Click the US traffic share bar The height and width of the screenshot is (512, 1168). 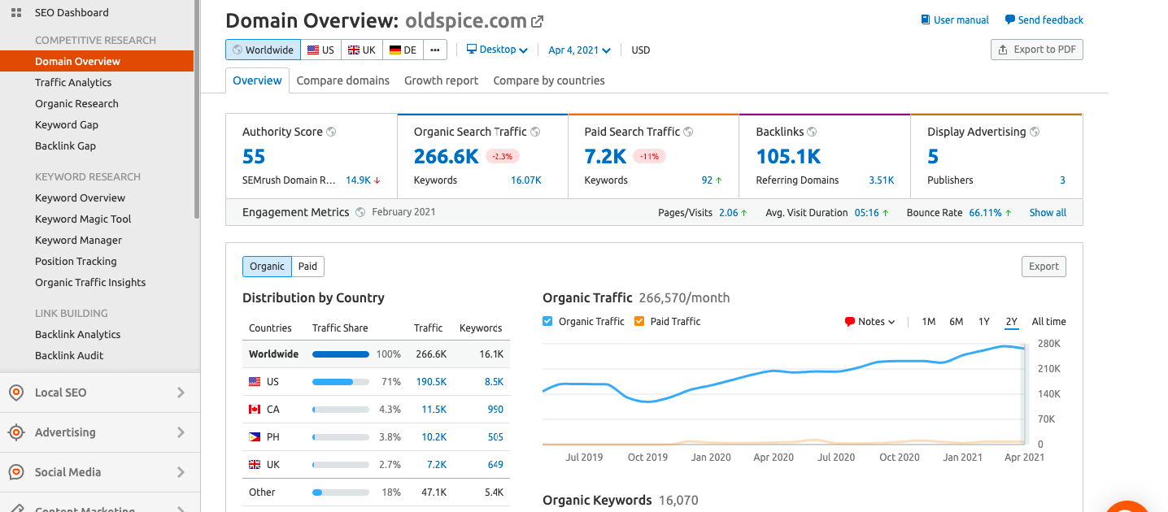tap(341, 382)
